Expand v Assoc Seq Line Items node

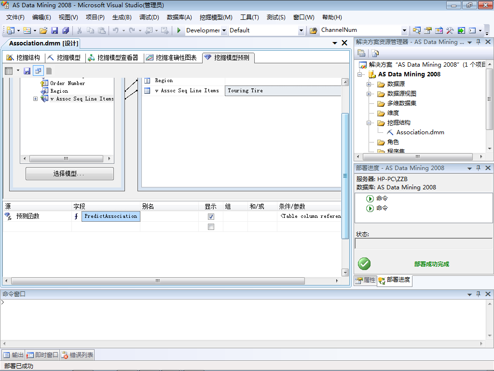point(35,99)
